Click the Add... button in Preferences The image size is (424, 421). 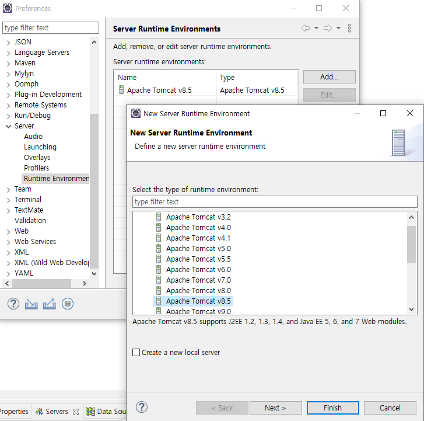coord(329,77)
